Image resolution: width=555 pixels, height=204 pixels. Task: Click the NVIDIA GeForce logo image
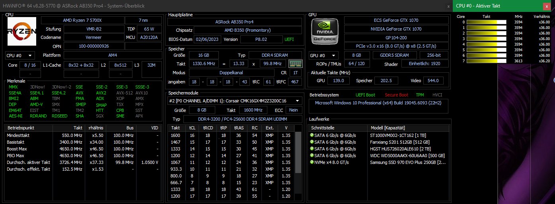pos(325,31)
